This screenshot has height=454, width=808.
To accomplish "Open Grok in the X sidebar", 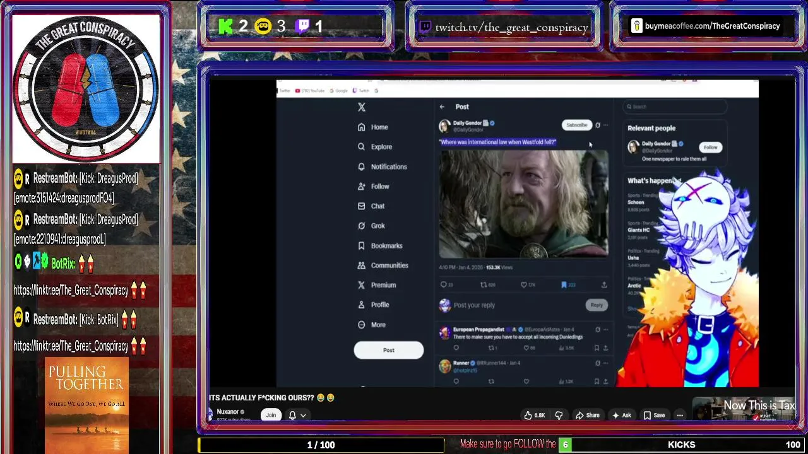I will pos(371,226).
